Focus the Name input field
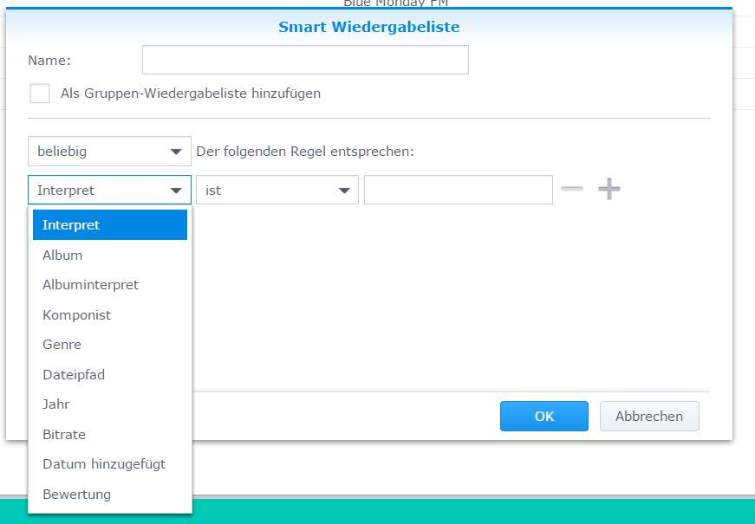Image resolution: width=755 pixels, height=524 pixels. [x=305, y=60]
